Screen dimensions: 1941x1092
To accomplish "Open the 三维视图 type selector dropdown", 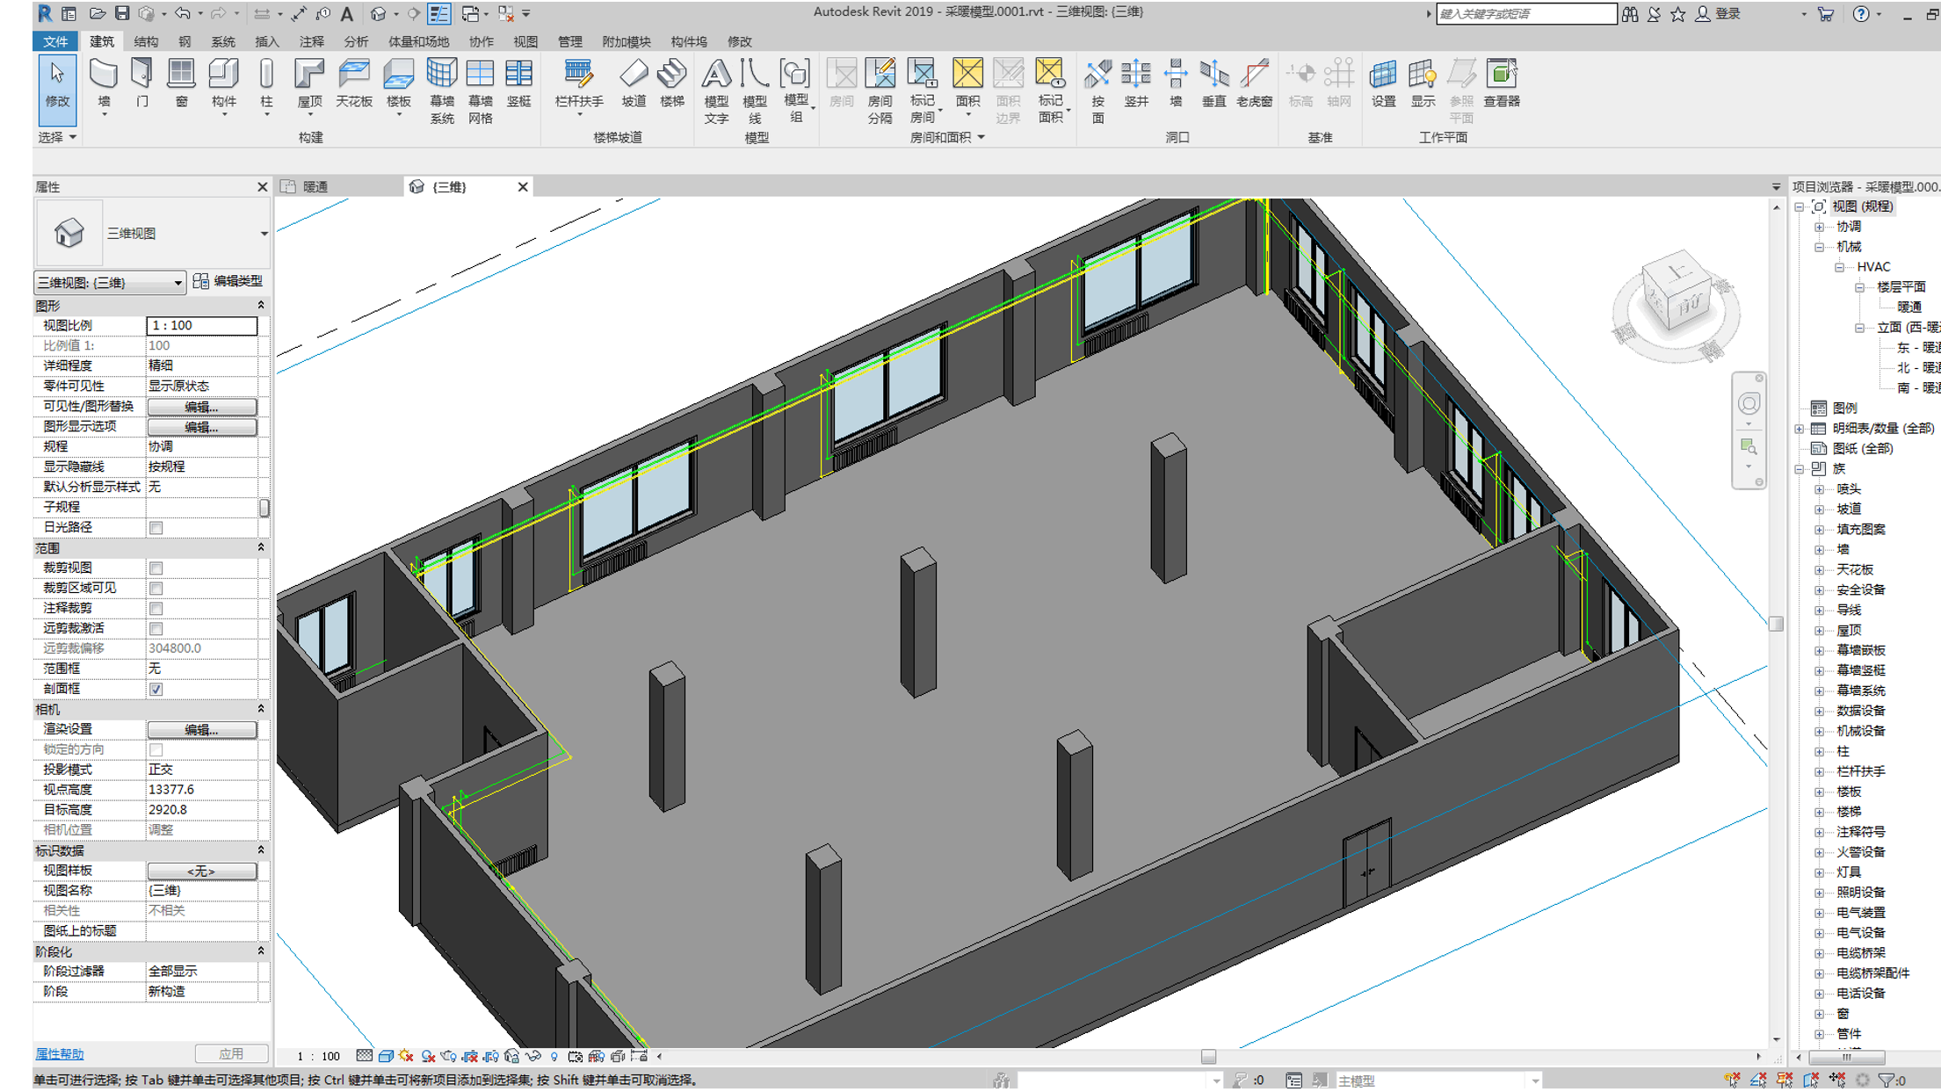I will (x=264, y=234).
